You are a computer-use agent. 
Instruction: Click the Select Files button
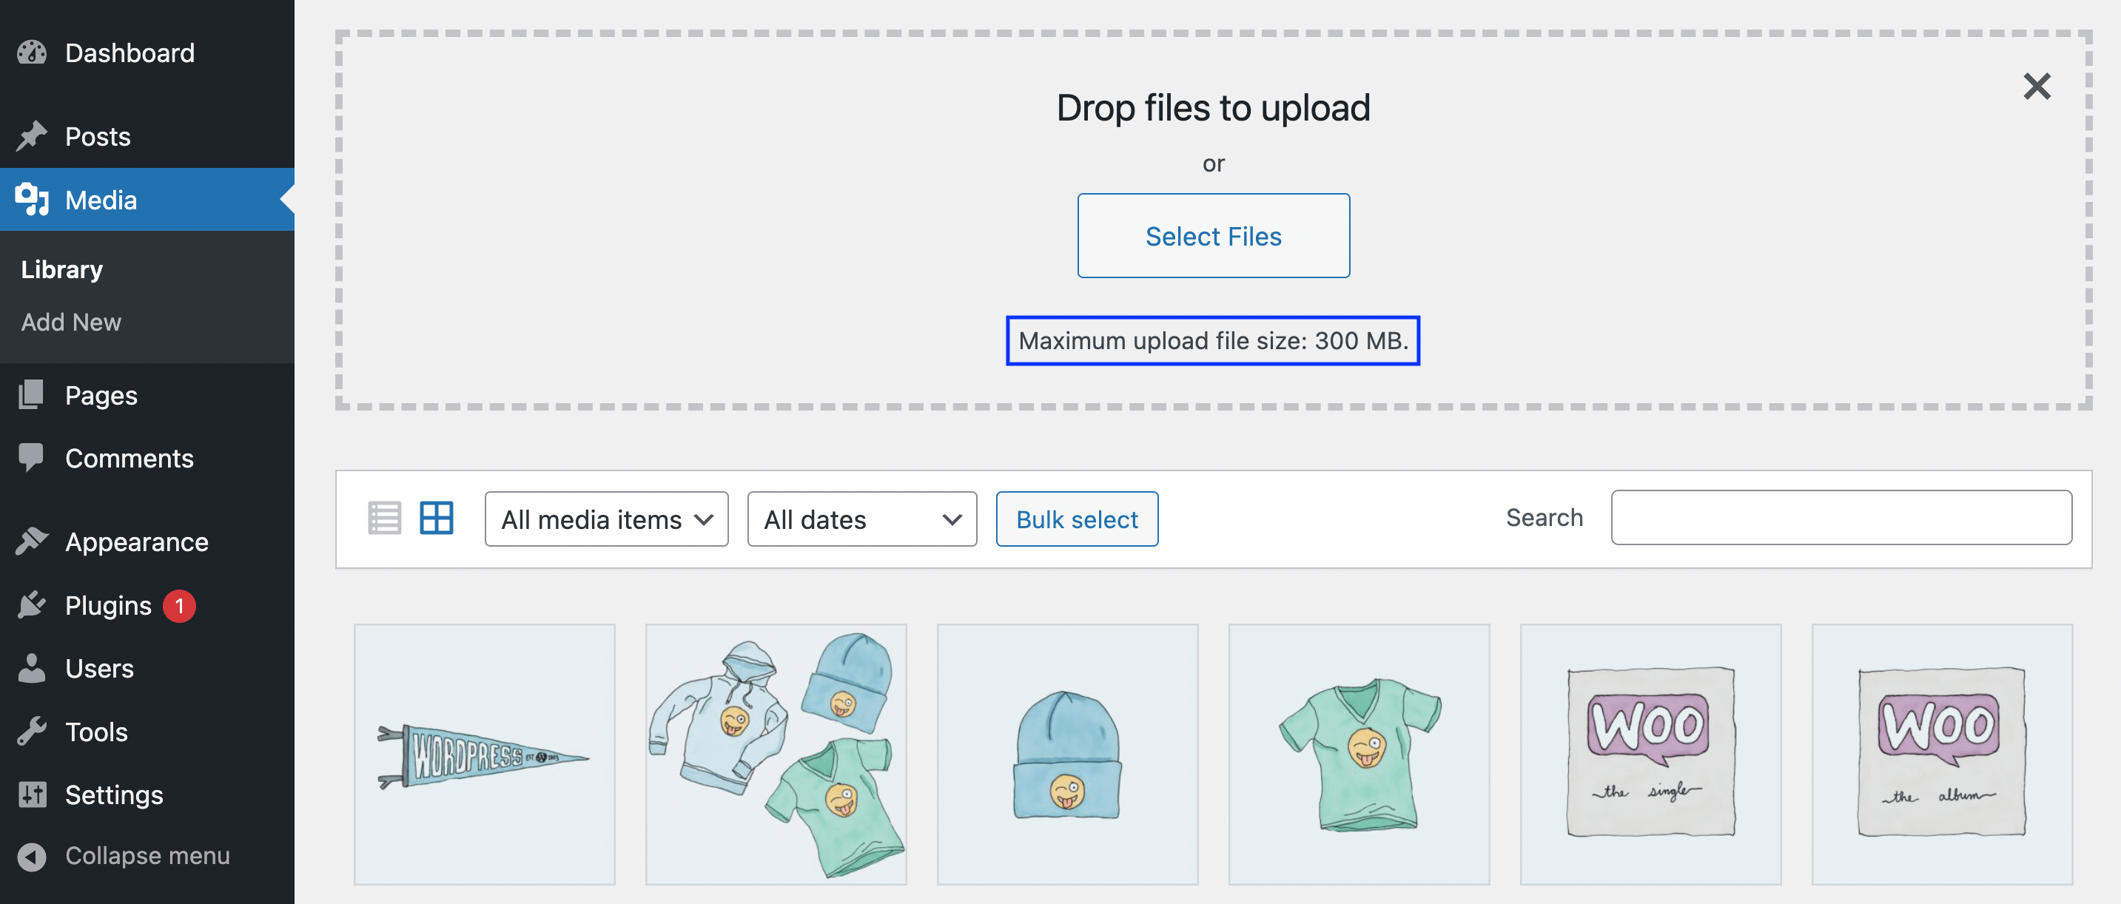coord(1213,235)
